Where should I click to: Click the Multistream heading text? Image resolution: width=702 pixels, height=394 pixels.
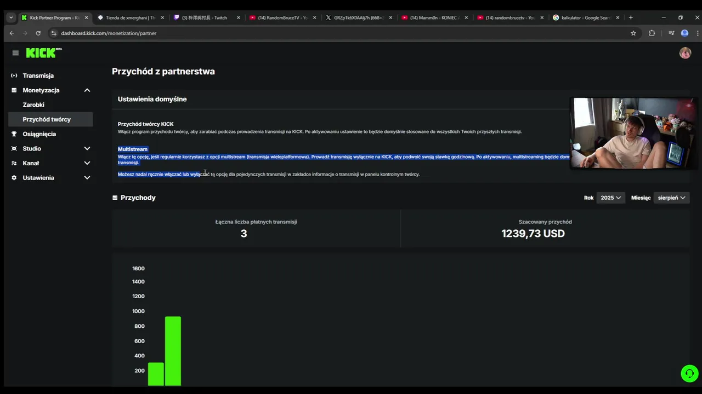point(133,149)
